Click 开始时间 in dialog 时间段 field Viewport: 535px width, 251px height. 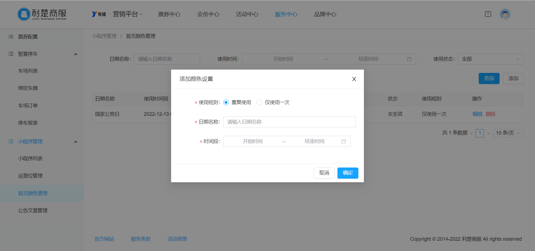tap(252, 141)
